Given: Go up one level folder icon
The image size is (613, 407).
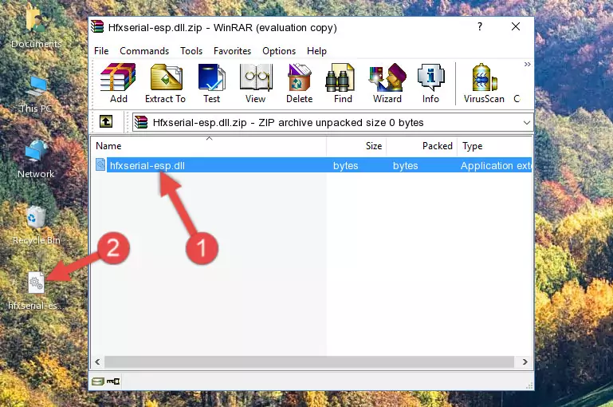Looking at the screenshot, I should [x=106, y=122].
